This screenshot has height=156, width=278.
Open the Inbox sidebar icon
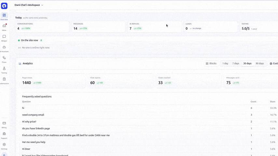tap(4, 26)
